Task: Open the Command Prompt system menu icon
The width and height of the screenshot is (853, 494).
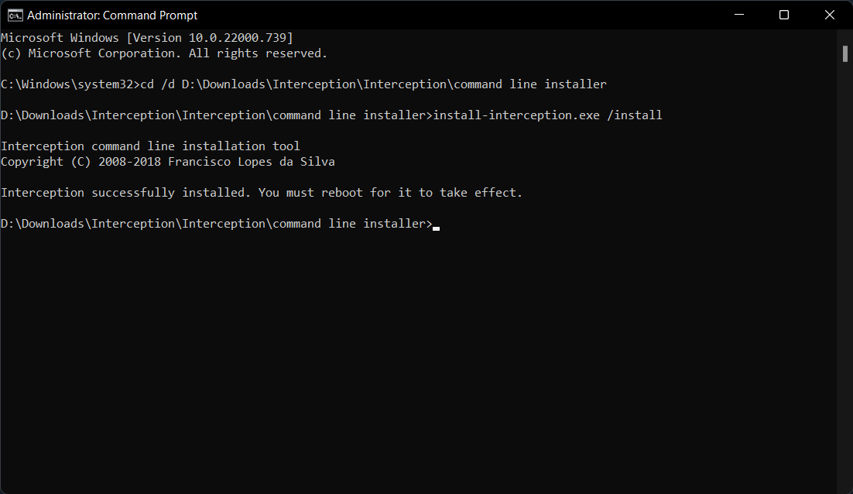Action: coord(15,15)
